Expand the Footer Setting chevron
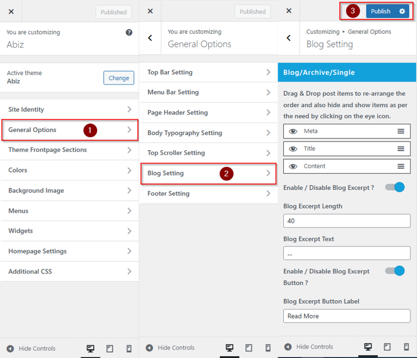Viewport: 417px width, 358px height. click(268, 193)
